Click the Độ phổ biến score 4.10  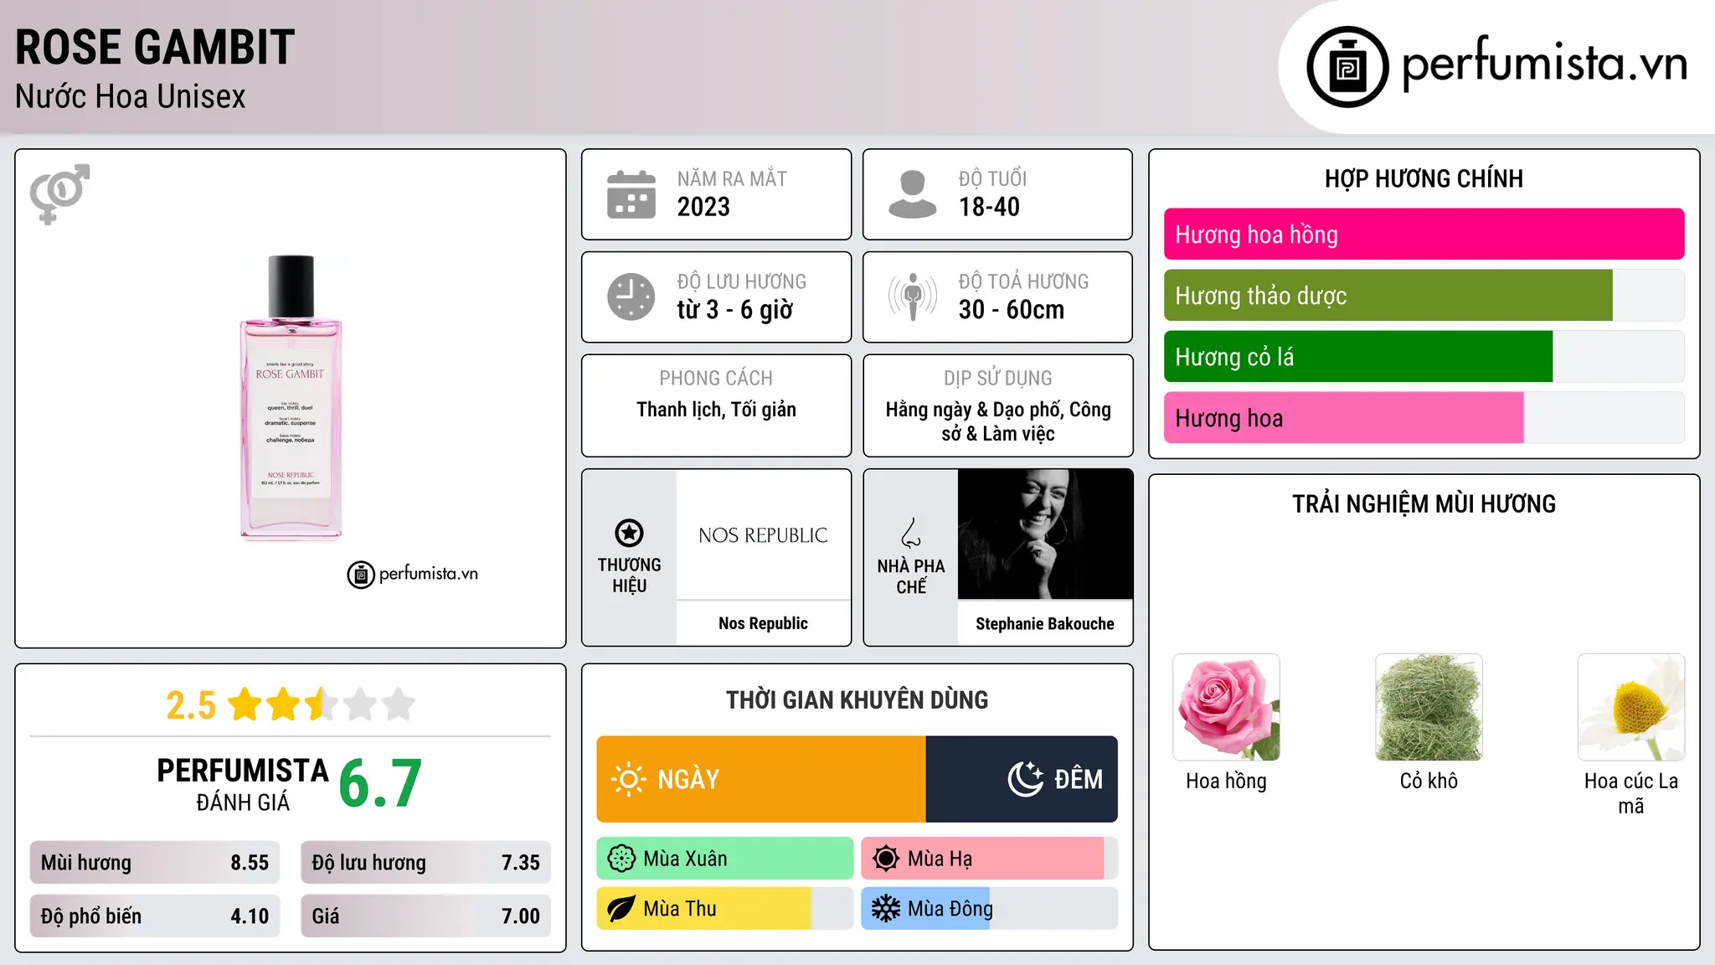(250, 916)
